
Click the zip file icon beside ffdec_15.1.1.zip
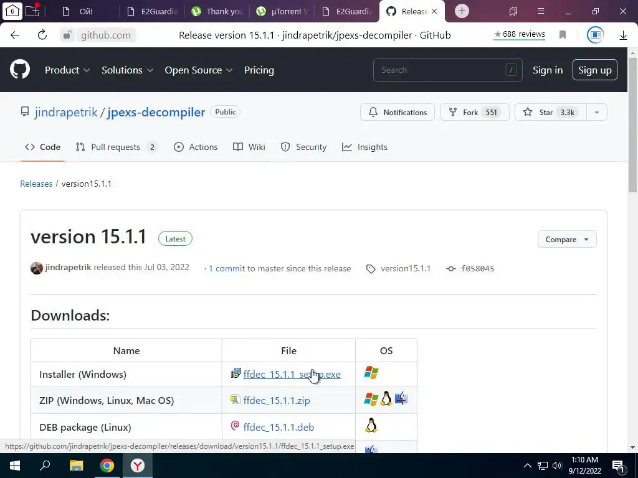[235, 399]
